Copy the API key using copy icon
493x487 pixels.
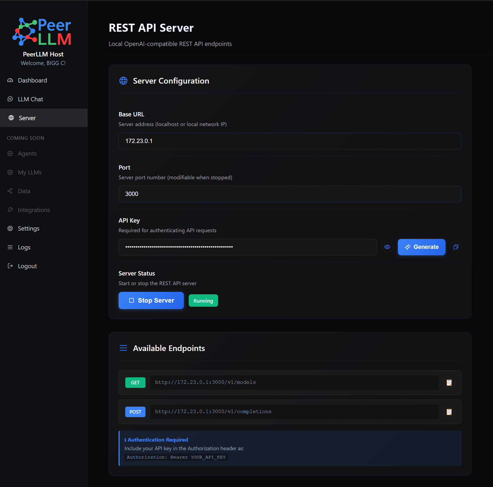(456, 247)
